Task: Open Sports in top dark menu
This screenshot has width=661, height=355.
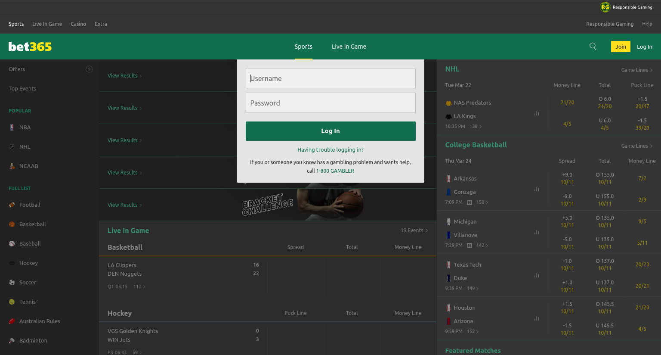Action: [16, 24]
